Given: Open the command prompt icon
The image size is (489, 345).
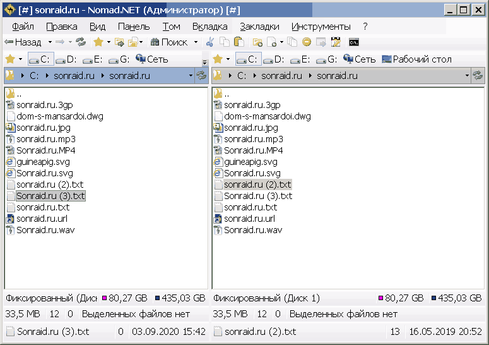Looking at the screenshot, I should (x=354, y=42).
